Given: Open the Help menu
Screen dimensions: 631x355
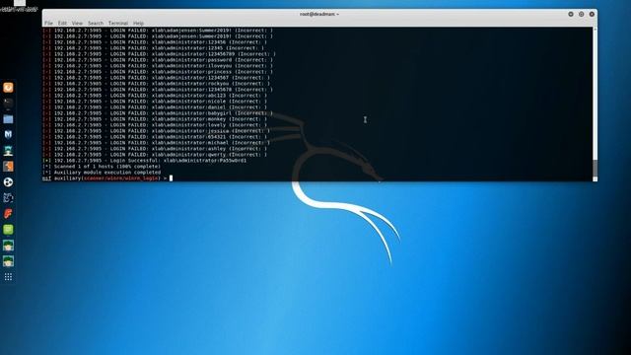Looking at the screenshot, I should tap(138, 24).
